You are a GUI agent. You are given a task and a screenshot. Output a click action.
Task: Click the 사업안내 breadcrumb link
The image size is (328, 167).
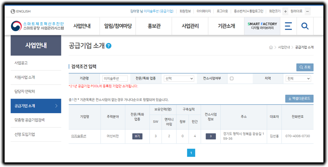tap(284, 47)
